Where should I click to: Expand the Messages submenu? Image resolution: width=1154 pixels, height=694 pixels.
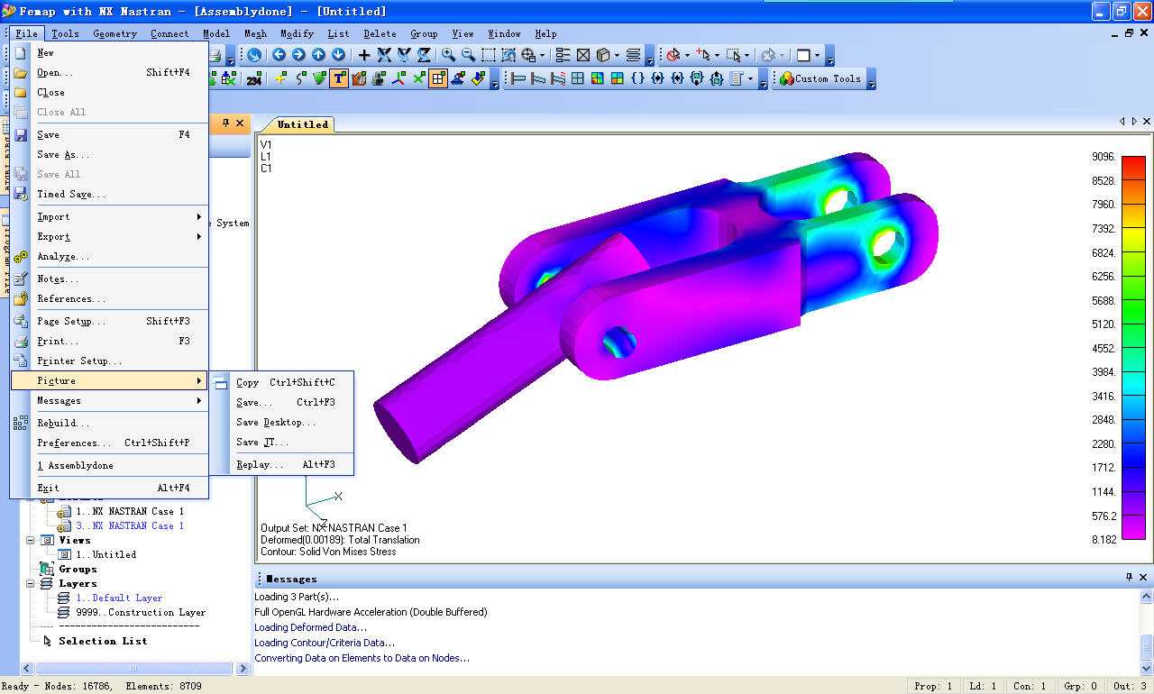pos(110,400)
